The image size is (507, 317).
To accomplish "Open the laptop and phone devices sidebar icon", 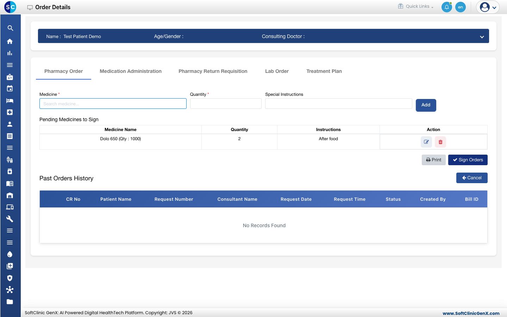I will click(10, 207).
